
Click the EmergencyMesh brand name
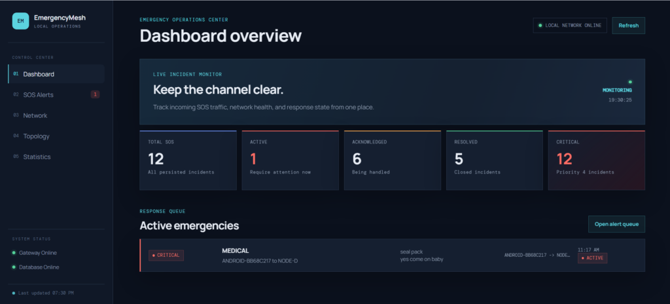click(x=60, y=18)
